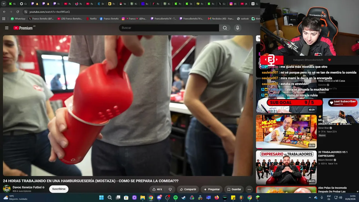Open the Netflix bookmark
This screenshot has width=359, height=202.
(91, 19)
